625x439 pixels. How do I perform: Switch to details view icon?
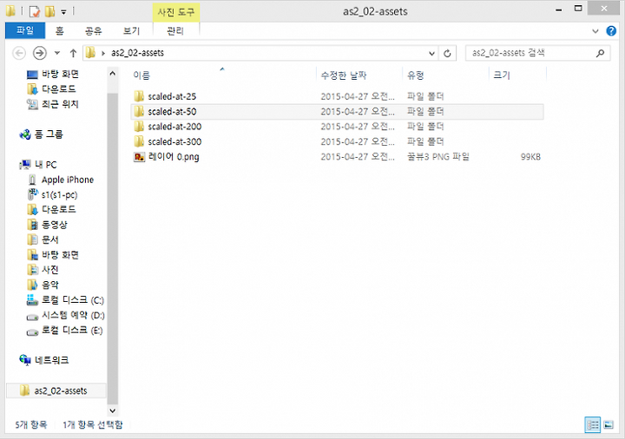pos(593,425)
